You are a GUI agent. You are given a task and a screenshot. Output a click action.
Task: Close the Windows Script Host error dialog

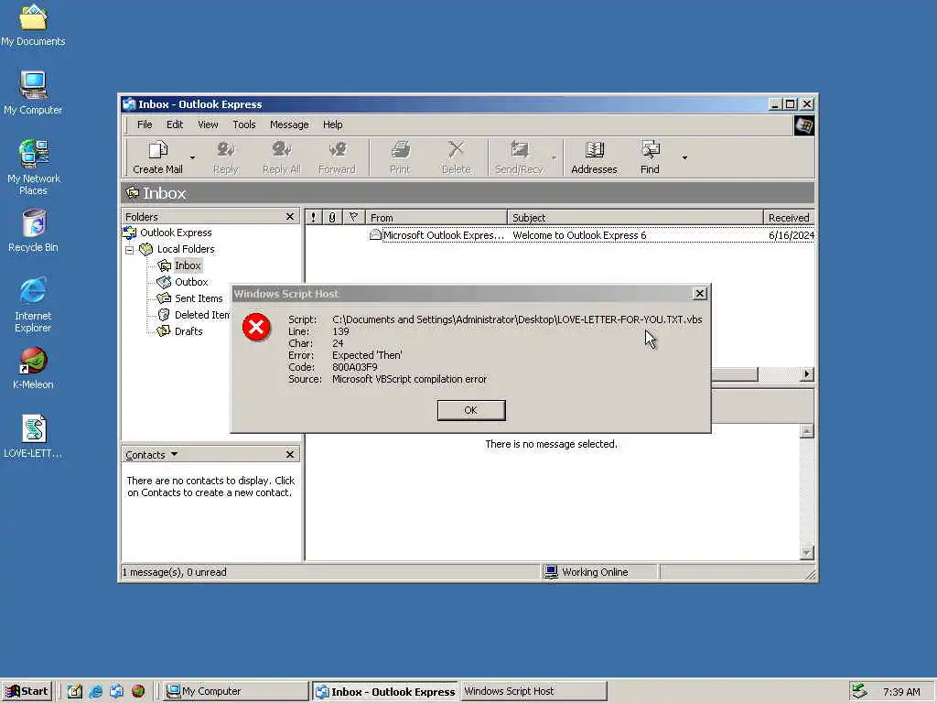[x=700, y=293]
